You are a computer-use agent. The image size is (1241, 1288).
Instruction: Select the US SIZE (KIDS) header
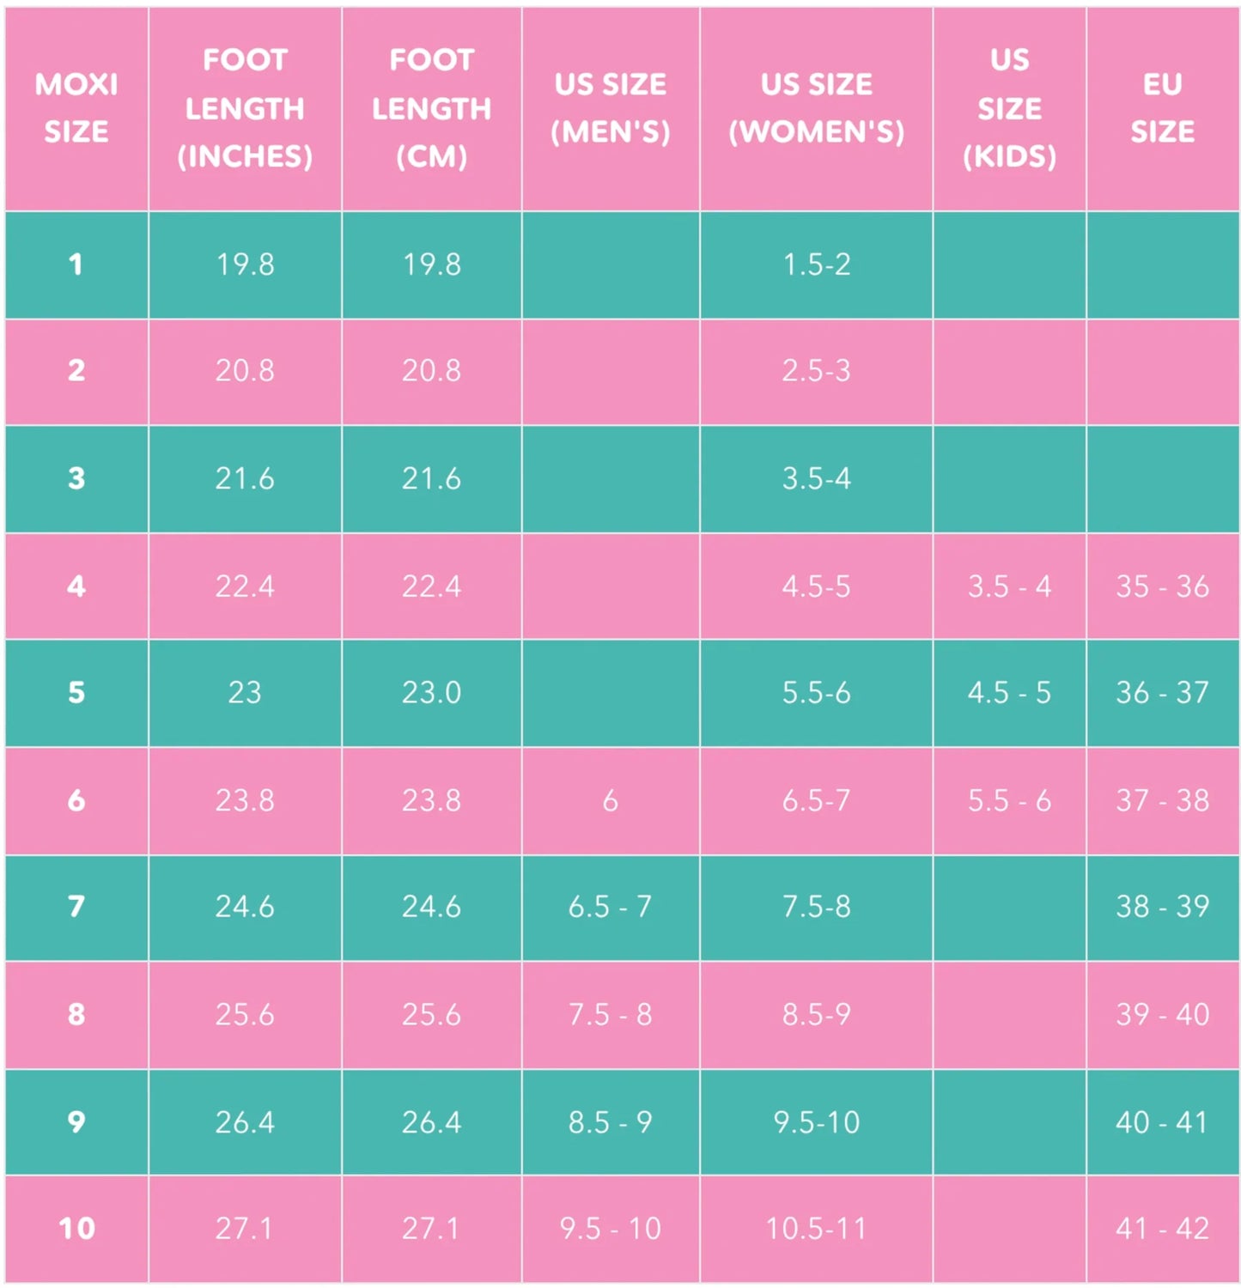1009,108
